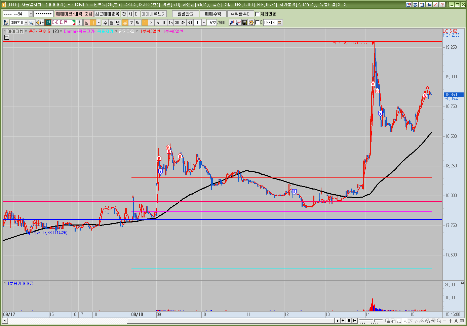Image resolution: width=467 pixels, height=326 pixels.
Task: Click the always-on-top up arrow icon in title bar
Action: coord(415,5)
